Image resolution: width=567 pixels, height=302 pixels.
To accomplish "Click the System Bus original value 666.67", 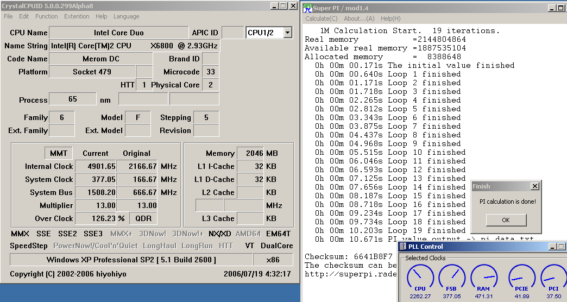I will point(137,192).
